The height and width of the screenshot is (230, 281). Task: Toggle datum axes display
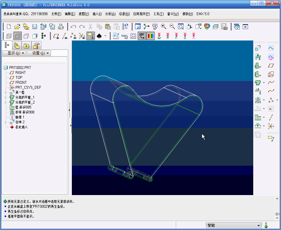[x=64, y=36]
